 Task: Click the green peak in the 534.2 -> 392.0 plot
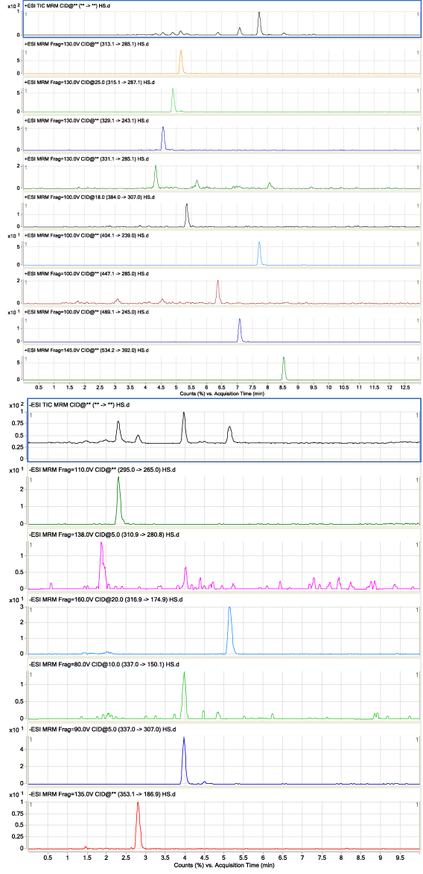tap(284, 368)
